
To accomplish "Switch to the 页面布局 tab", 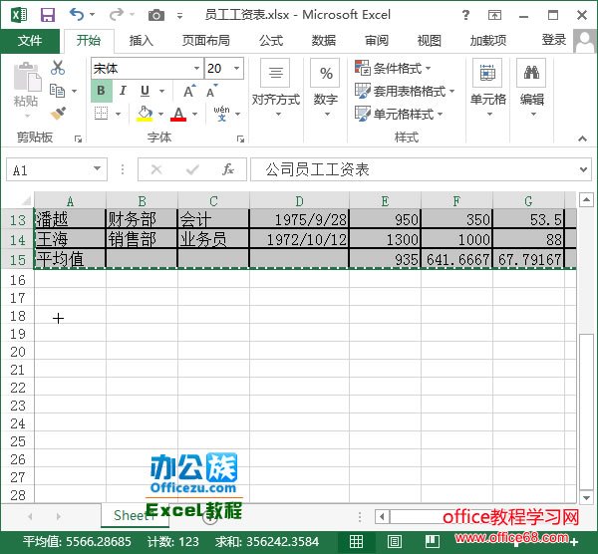I will (x=205, y=41).
